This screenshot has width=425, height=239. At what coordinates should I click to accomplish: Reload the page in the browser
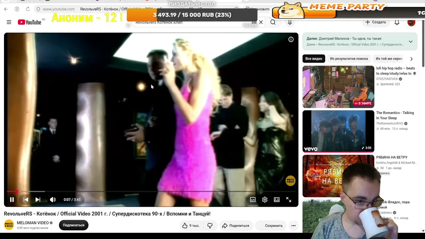tap(28, 9)
